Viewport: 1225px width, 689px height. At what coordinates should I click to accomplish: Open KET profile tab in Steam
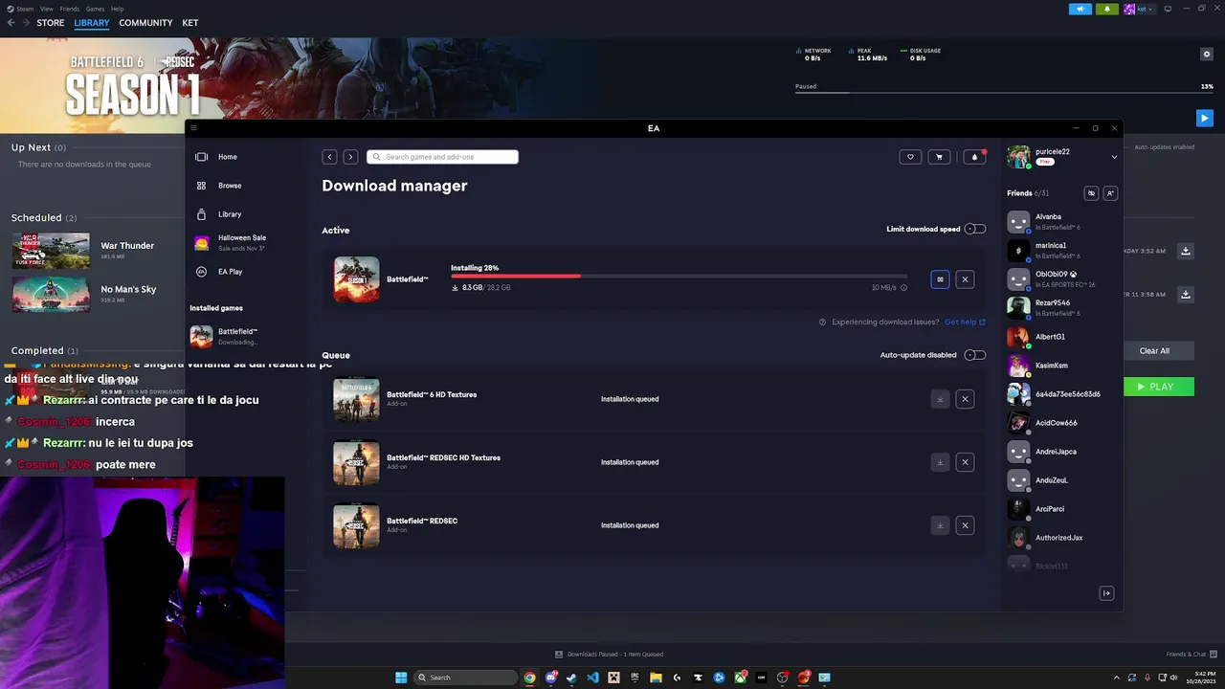tap(190, 23)
